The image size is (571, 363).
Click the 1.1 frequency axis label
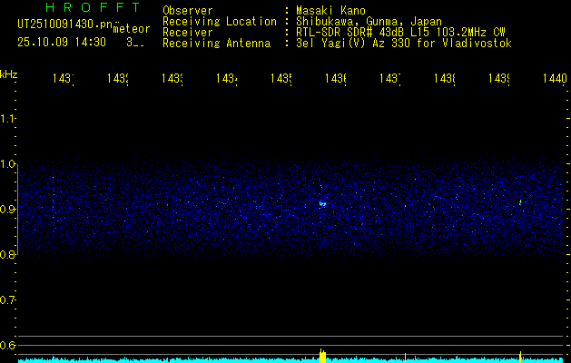(7, 119)
